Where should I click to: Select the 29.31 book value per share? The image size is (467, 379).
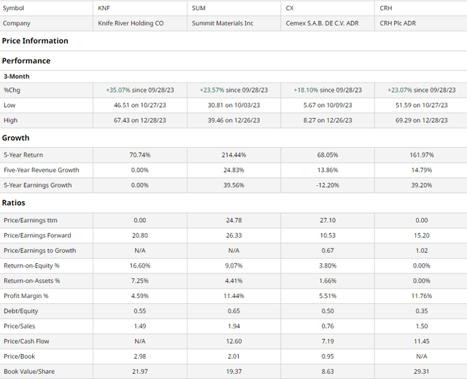pos(422,372)
